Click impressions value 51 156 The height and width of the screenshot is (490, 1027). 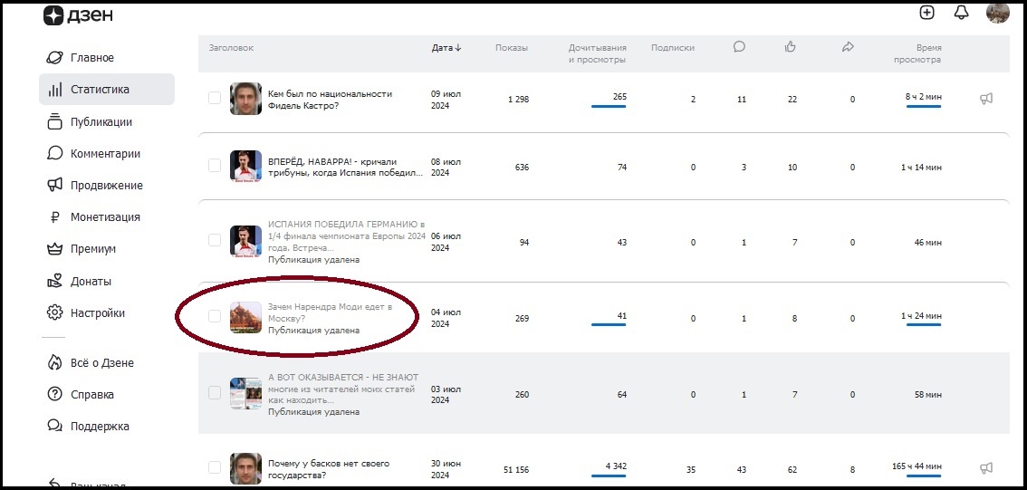pos(516,470)
